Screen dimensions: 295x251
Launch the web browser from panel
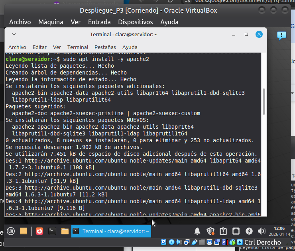[39, 231]
